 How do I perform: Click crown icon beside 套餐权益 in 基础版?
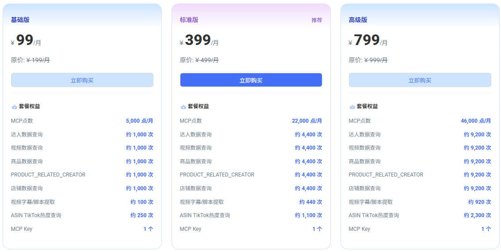point(15,107)
